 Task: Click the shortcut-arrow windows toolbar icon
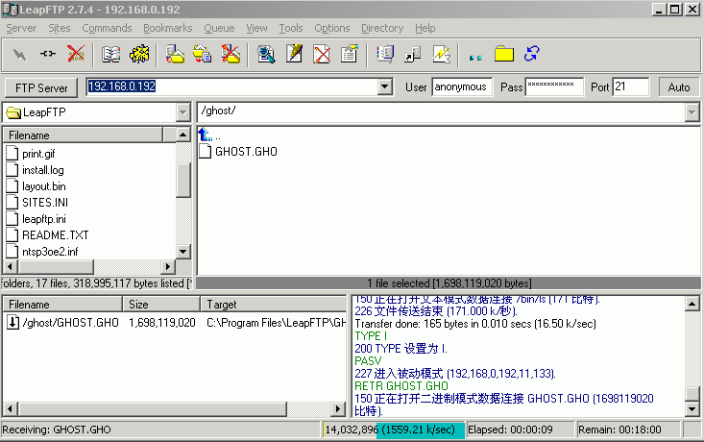412,55
